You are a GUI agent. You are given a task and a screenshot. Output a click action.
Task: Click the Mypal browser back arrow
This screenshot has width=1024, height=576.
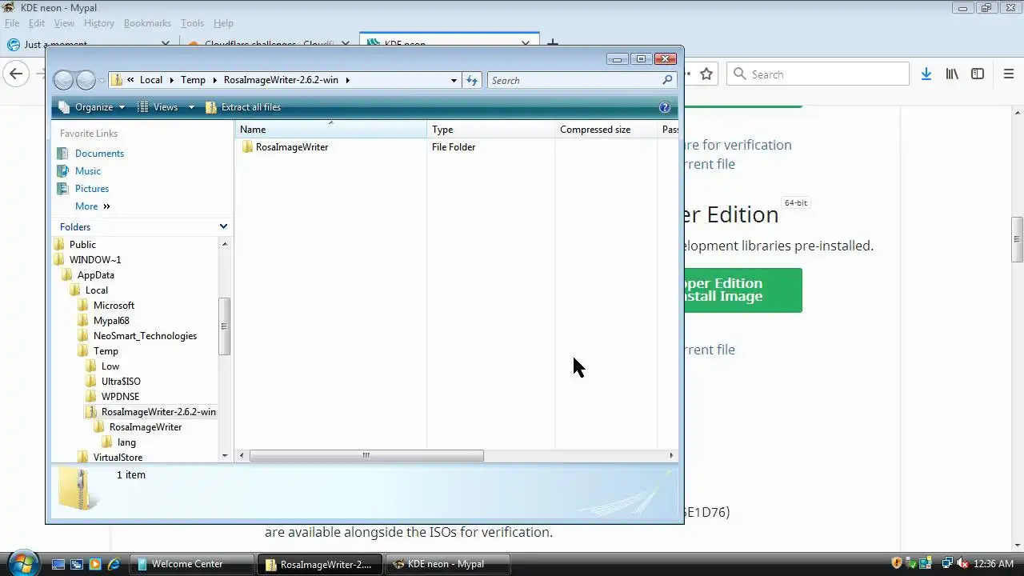16,74
